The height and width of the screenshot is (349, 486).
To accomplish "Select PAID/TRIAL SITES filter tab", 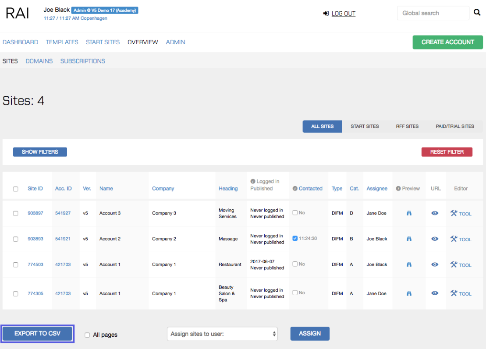I will coord(455,127).
